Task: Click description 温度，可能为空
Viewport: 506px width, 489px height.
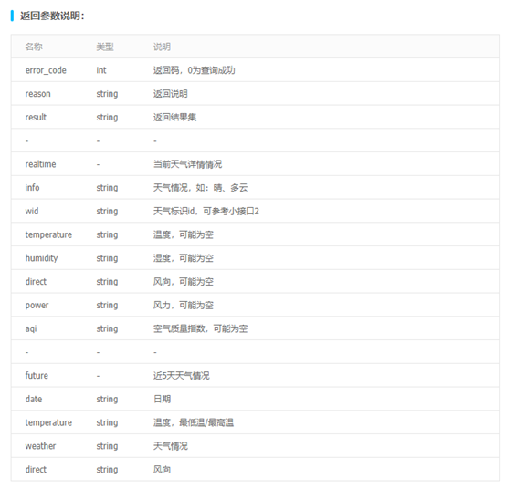Action: (x=184, y=234)
